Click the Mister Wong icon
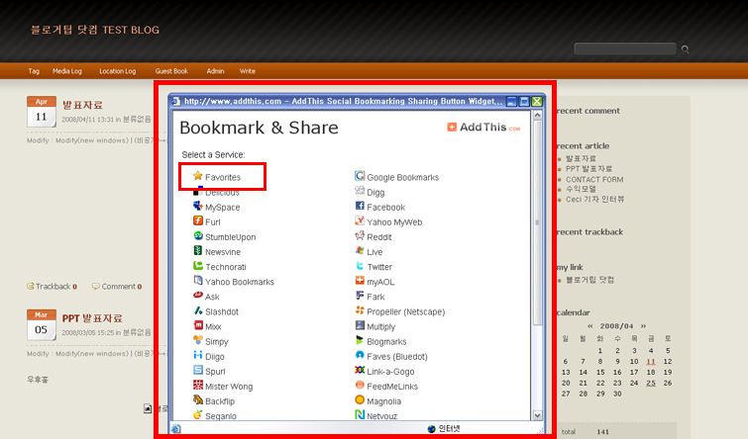This screenshot has height=439, width=748. (x=198, y=385)
